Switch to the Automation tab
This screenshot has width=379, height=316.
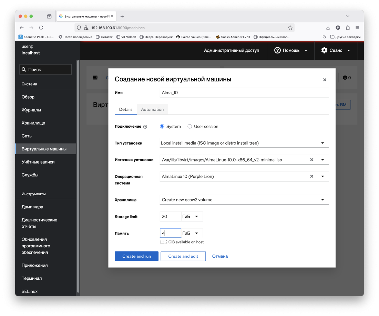152,109
